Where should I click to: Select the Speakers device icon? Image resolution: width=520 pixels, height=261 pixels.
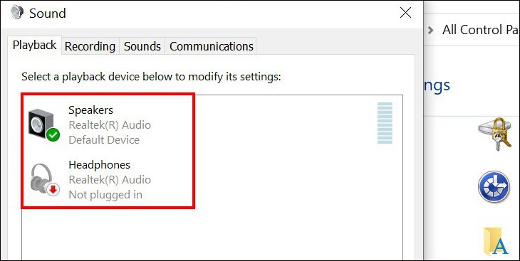(43, 125)
